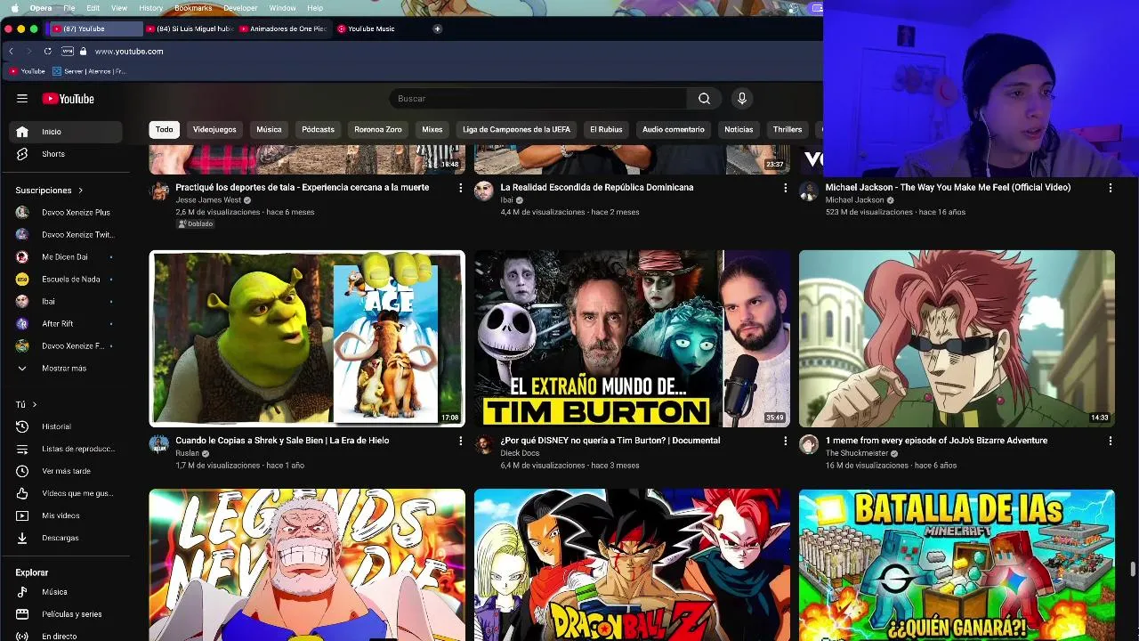Click the YouTube bookmark in bookmarks bar
The width and height of the screenshot is (1139, 641).
click(27, 71)
